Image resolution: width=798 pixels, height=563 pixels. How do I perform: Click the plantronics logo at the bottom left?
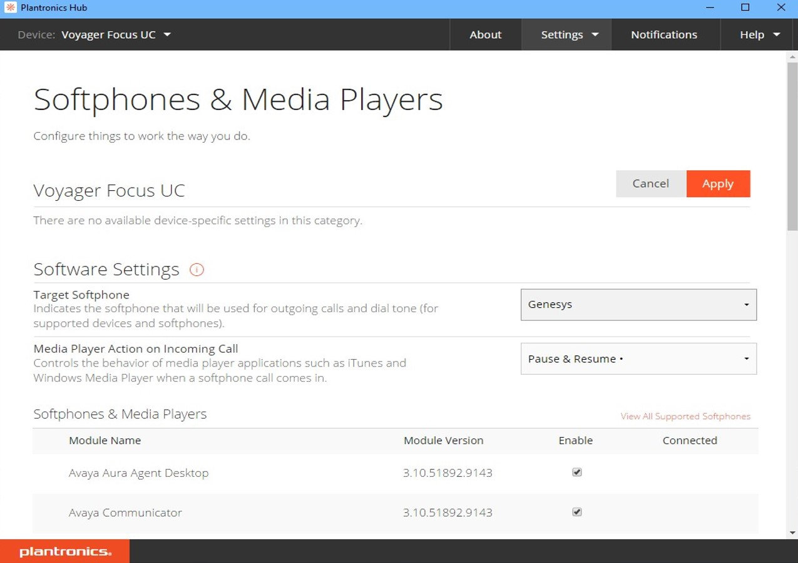[x=64, y=551]
